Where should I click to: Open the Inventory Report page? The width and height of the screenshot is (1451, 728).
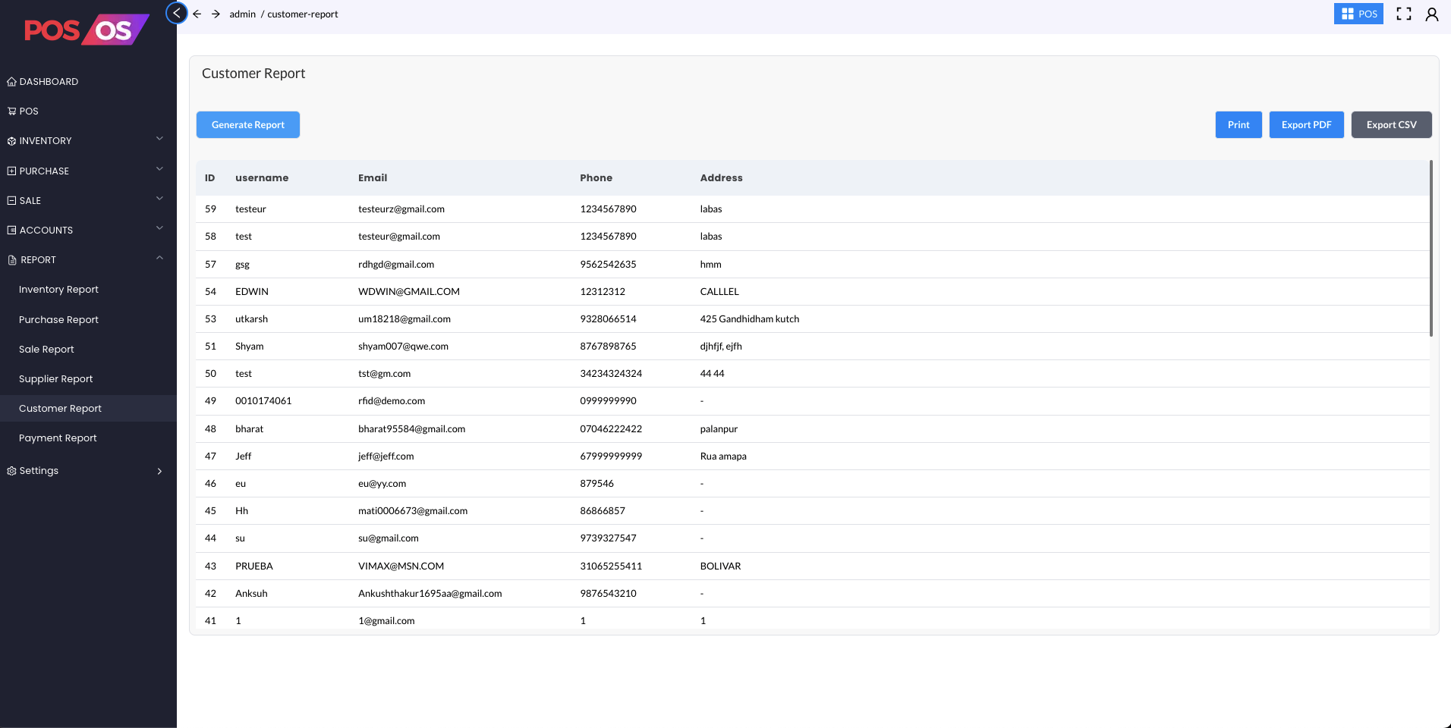(x=58, y=290)
